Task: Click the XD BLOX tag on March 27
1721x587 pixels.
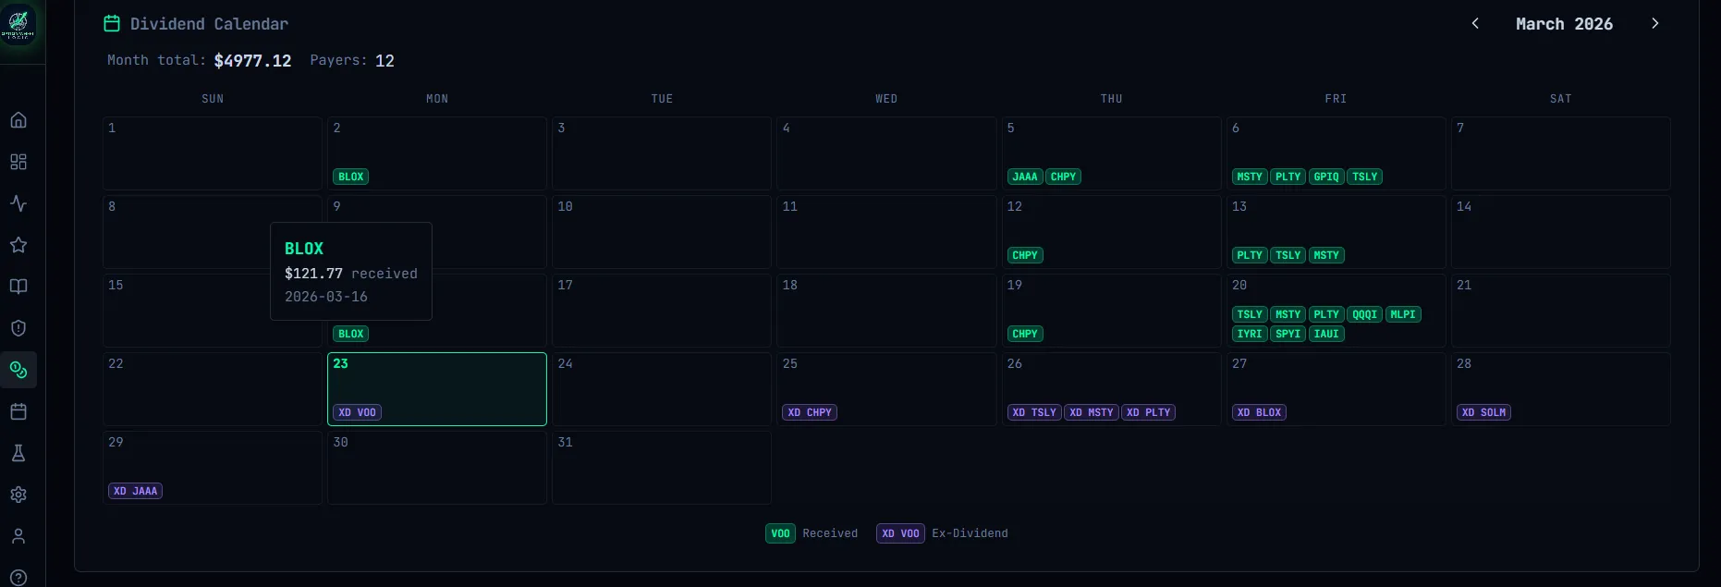Action: [x=1259, y=412]
